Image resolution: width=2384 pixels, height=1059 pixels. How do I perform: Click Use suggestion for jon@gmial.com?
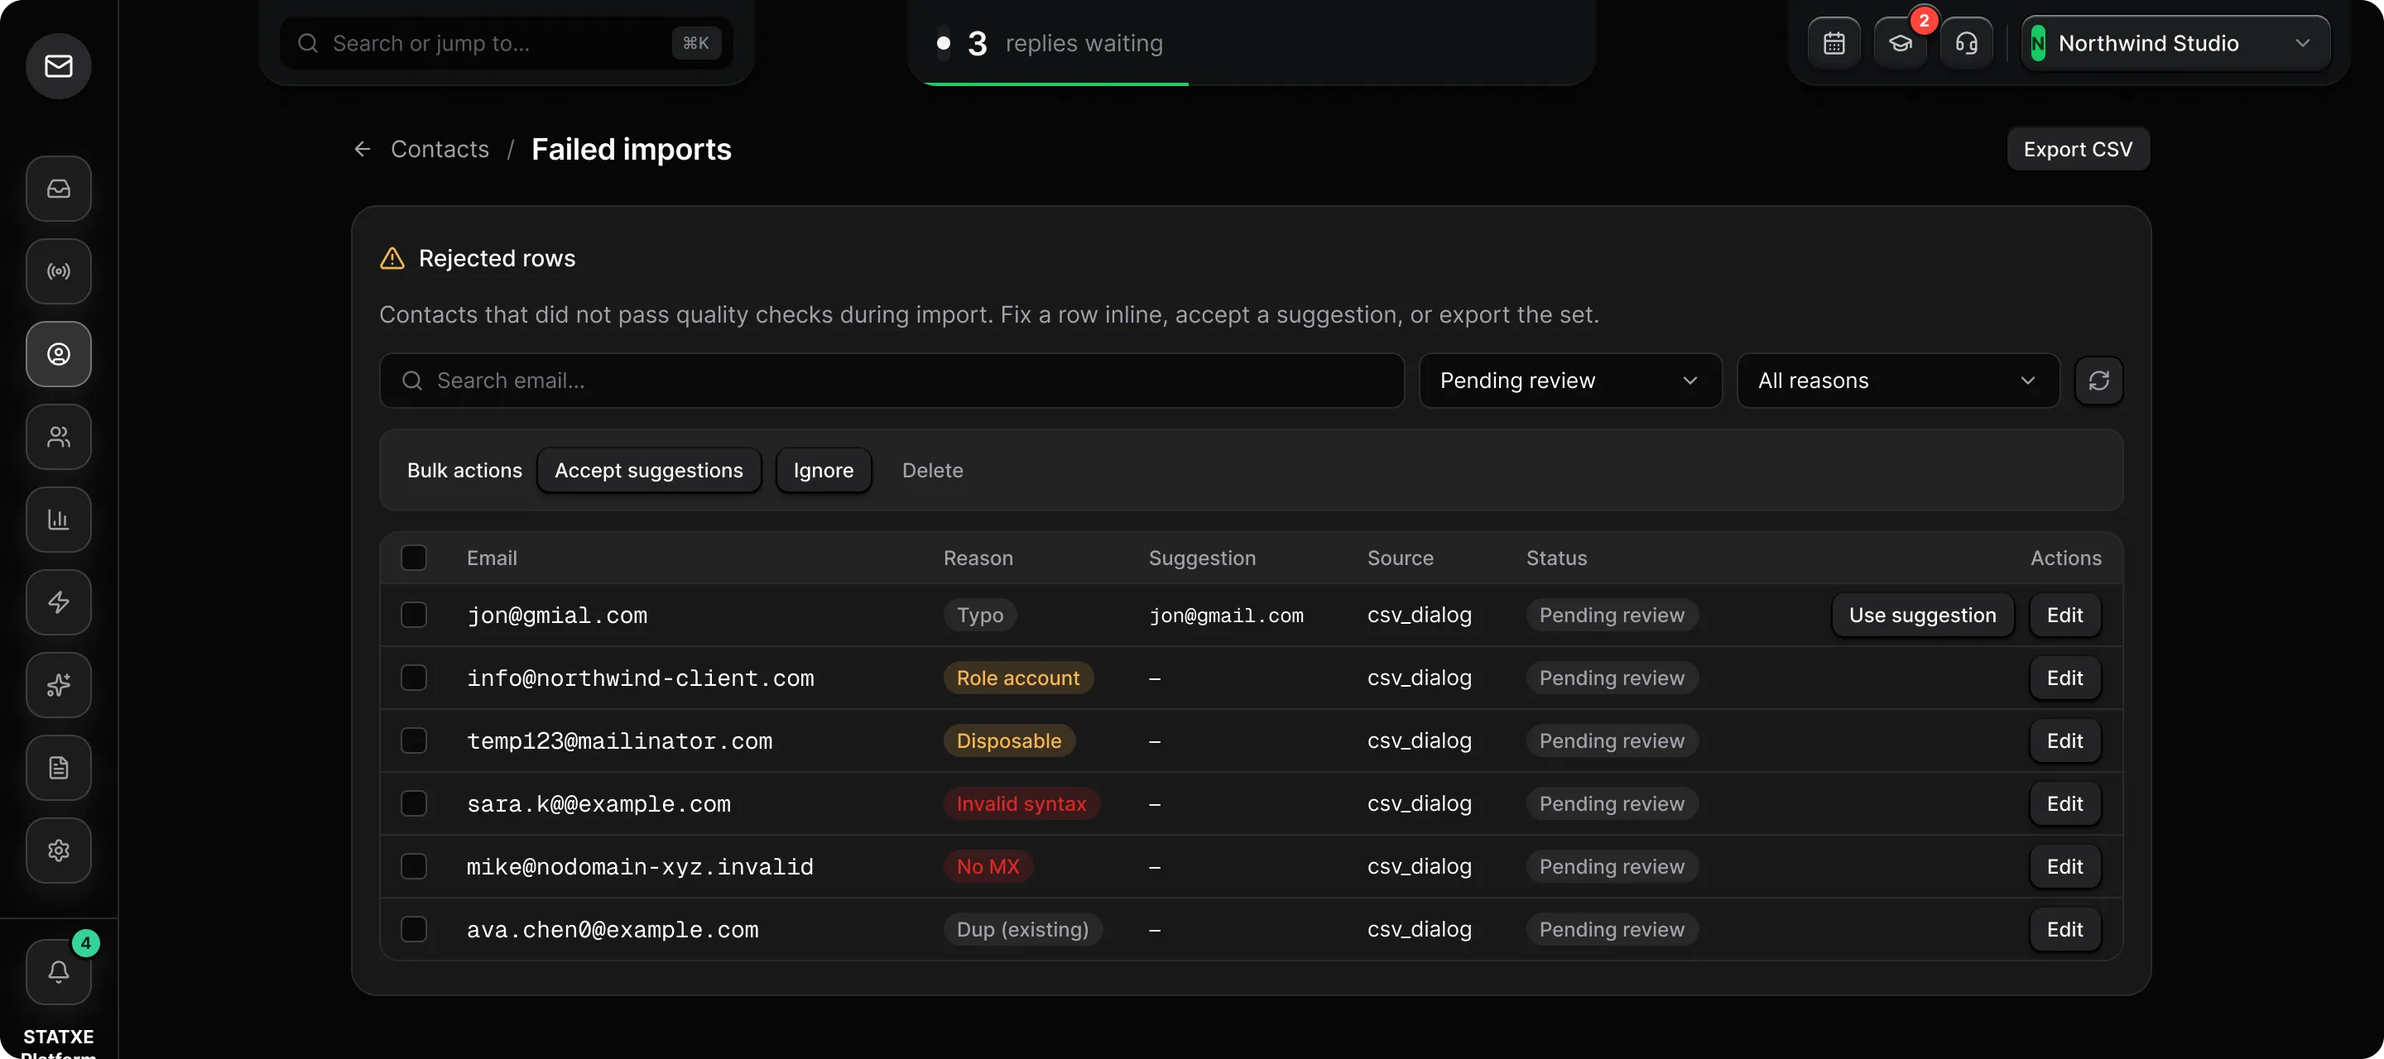pyautogui.click(x=1922, y=615)
